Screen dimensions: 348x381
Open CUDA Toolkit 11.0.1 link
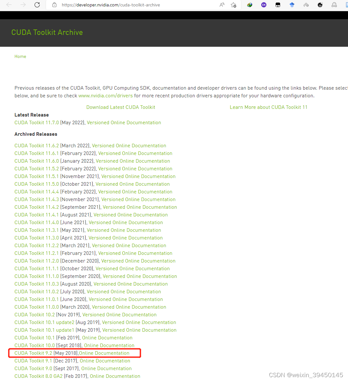37,299
